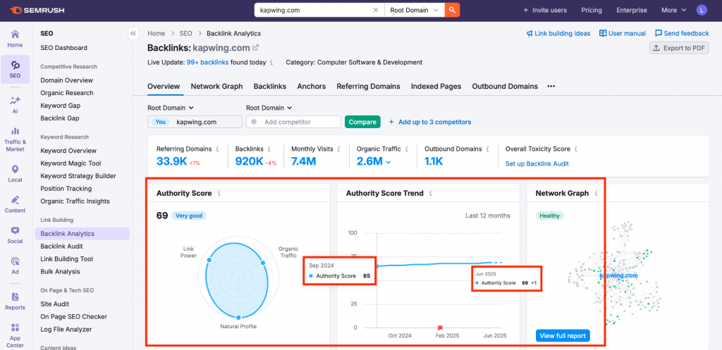Open Backlink Audit in sidebar

tap(62, 246)
